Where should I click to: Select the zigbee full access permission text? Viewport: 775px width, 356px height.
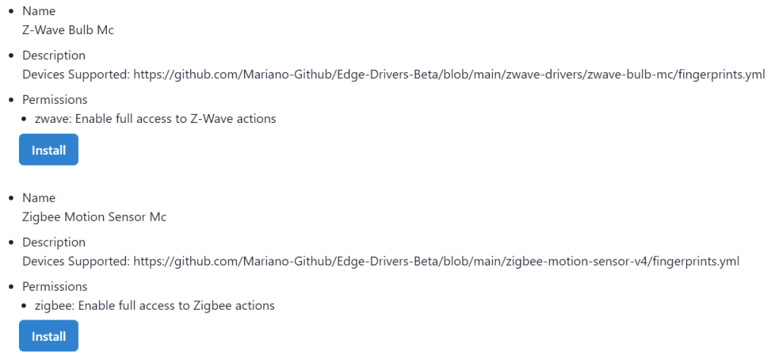[155, 305]
